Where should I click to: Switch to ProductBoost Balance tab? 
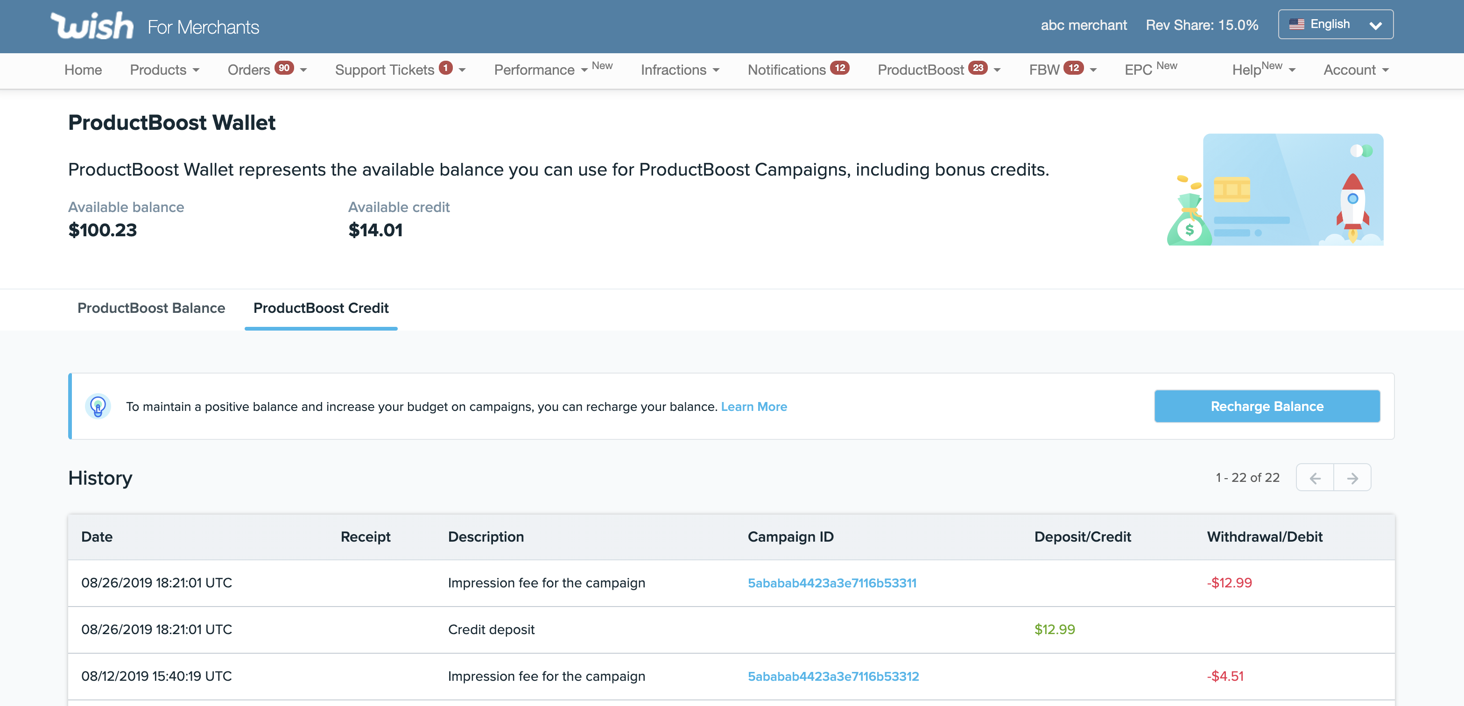tap(151, 308)
